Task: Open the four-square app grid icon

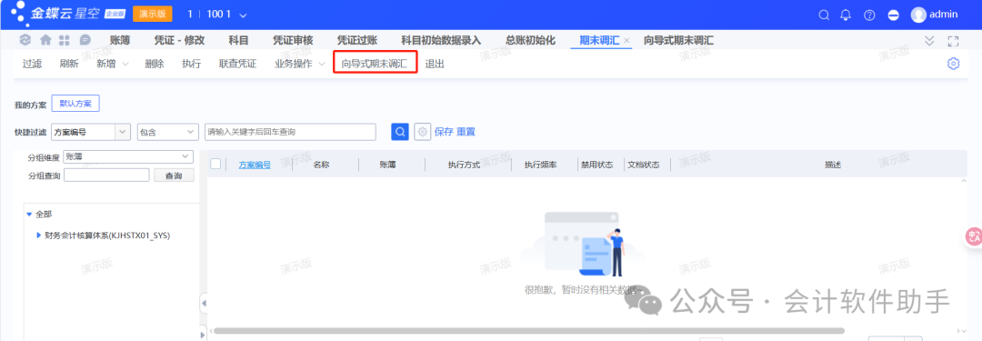Action: (x=64, y=40)
